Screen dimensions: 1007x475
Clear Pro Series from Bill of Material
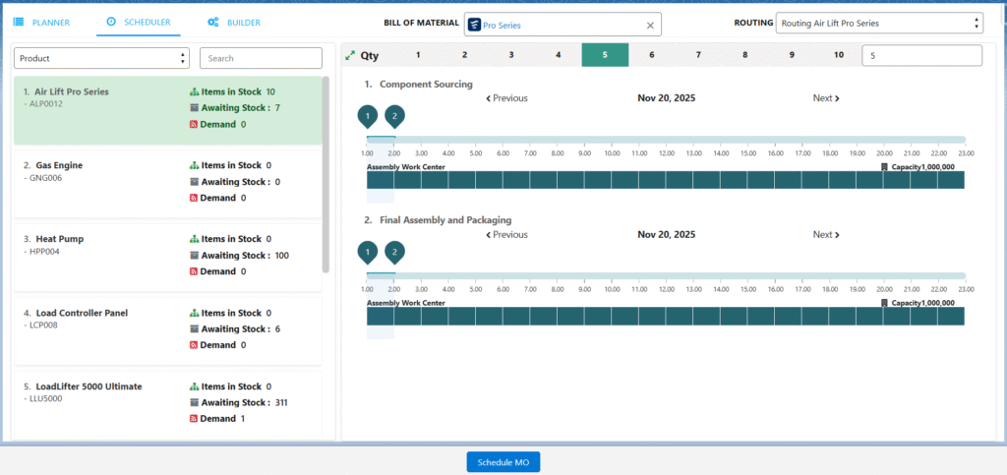(x=650, y=26)
